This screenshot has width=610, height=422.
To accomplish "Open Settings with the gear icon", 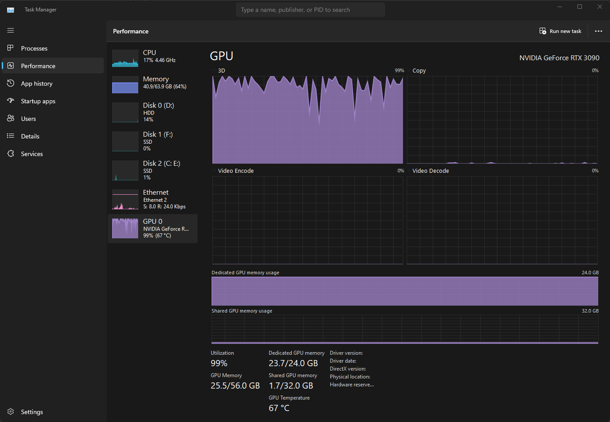I will pos(11,411).
